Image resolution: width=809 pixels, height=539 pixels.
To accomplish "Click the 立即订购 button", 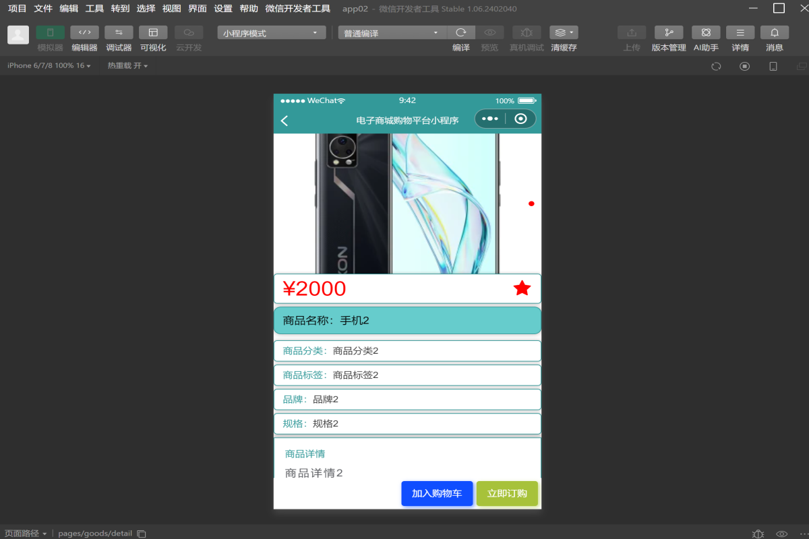I will (507, 493).
